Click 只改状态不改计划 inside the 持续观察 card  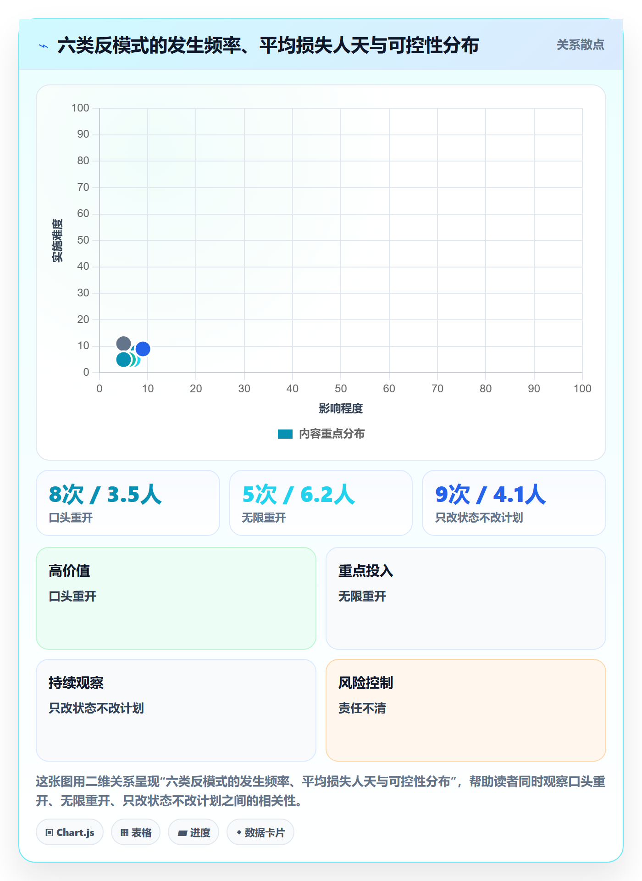96,708
